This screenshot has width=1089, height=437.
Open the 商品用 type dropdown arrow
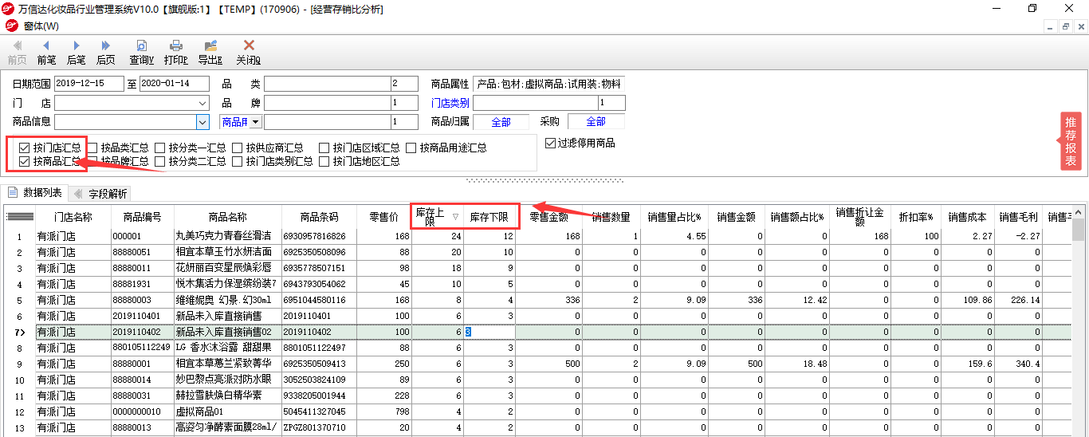256,122
